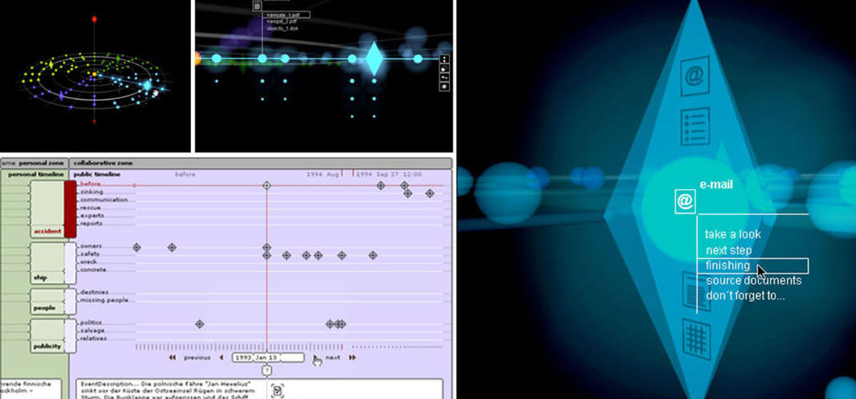This screenshot has height=399, width=856.
Task: Click the lone left marker in politics row
Action: coord(200,324)
